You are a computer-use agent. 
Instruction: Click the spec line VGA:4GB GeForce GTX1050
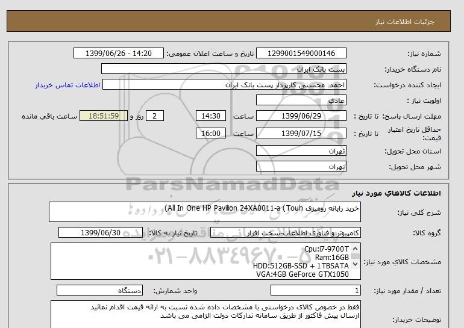[303, 274]
